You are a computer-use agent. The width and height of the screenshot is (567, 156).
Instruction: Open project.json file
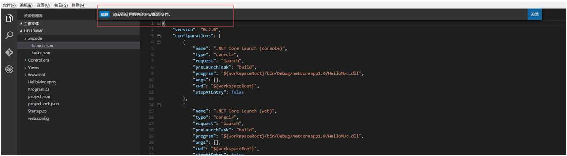(79, 96)
